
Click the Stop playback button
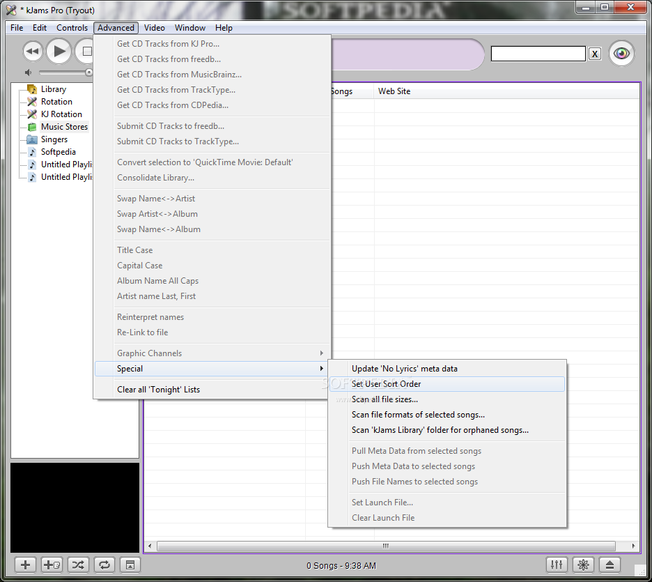pyautogui.click(x=85, y=52)
